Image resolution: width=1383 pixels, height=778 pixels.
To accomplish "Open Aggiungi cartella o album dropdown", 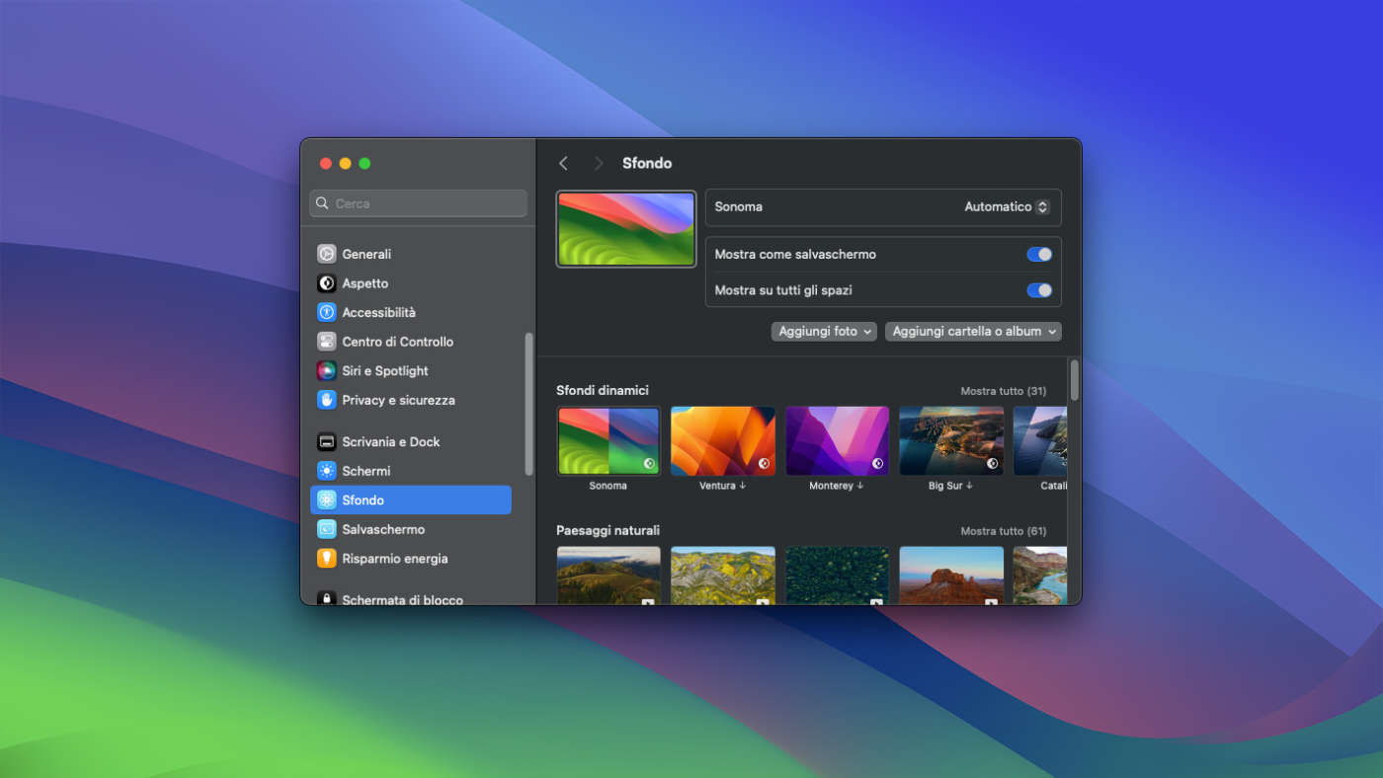I will [972, 332].
